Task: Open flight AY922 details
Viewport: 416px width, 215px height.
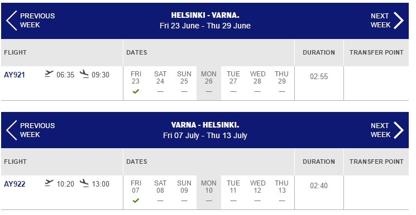Action: [15, 184]
